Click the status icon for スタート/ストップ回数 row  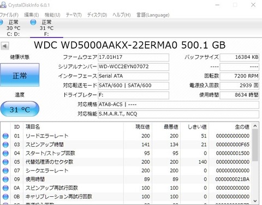click(x=5, y=153)
